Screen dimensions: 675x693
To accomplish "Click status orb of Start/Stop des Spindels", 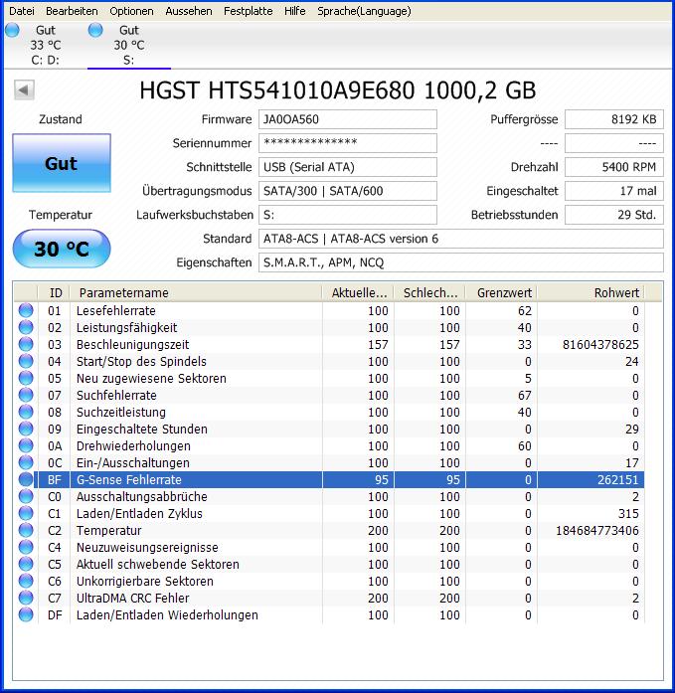I will pyautogui.click(x=26, y=361).
